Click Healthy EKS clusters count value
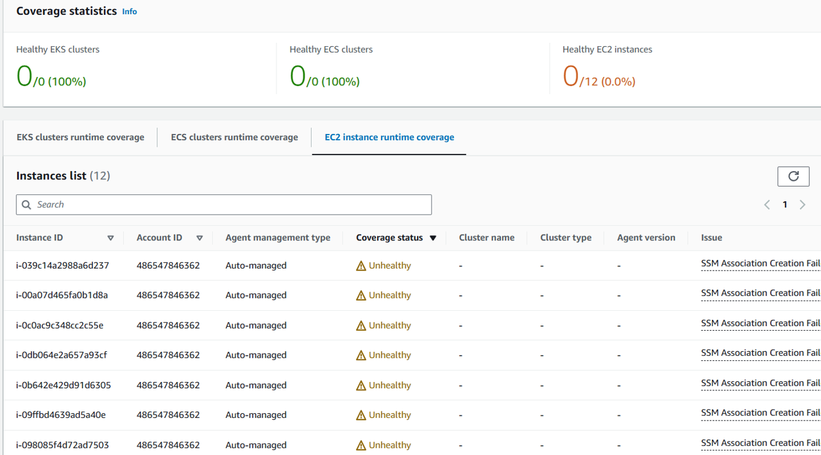Screen dimensions: 821x455 click(51, 77)
